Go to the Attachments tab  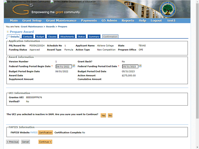point(67,37)
